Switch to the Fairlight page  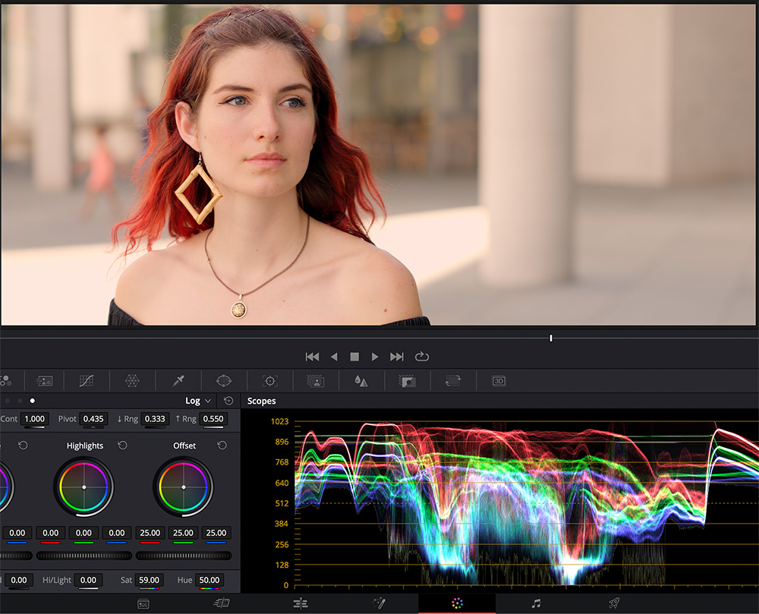click(x=536, y=603)
